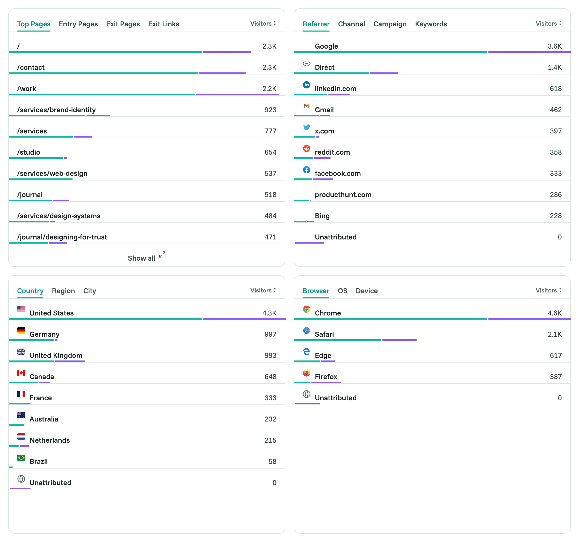Switch to the OS tab
Viewport: 579px width, 542px height.
(343, 291)
